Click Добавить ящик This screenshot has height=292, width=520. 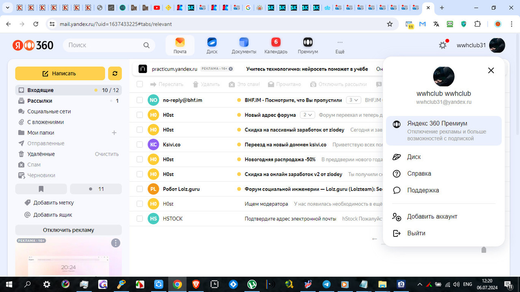point(48,215)
